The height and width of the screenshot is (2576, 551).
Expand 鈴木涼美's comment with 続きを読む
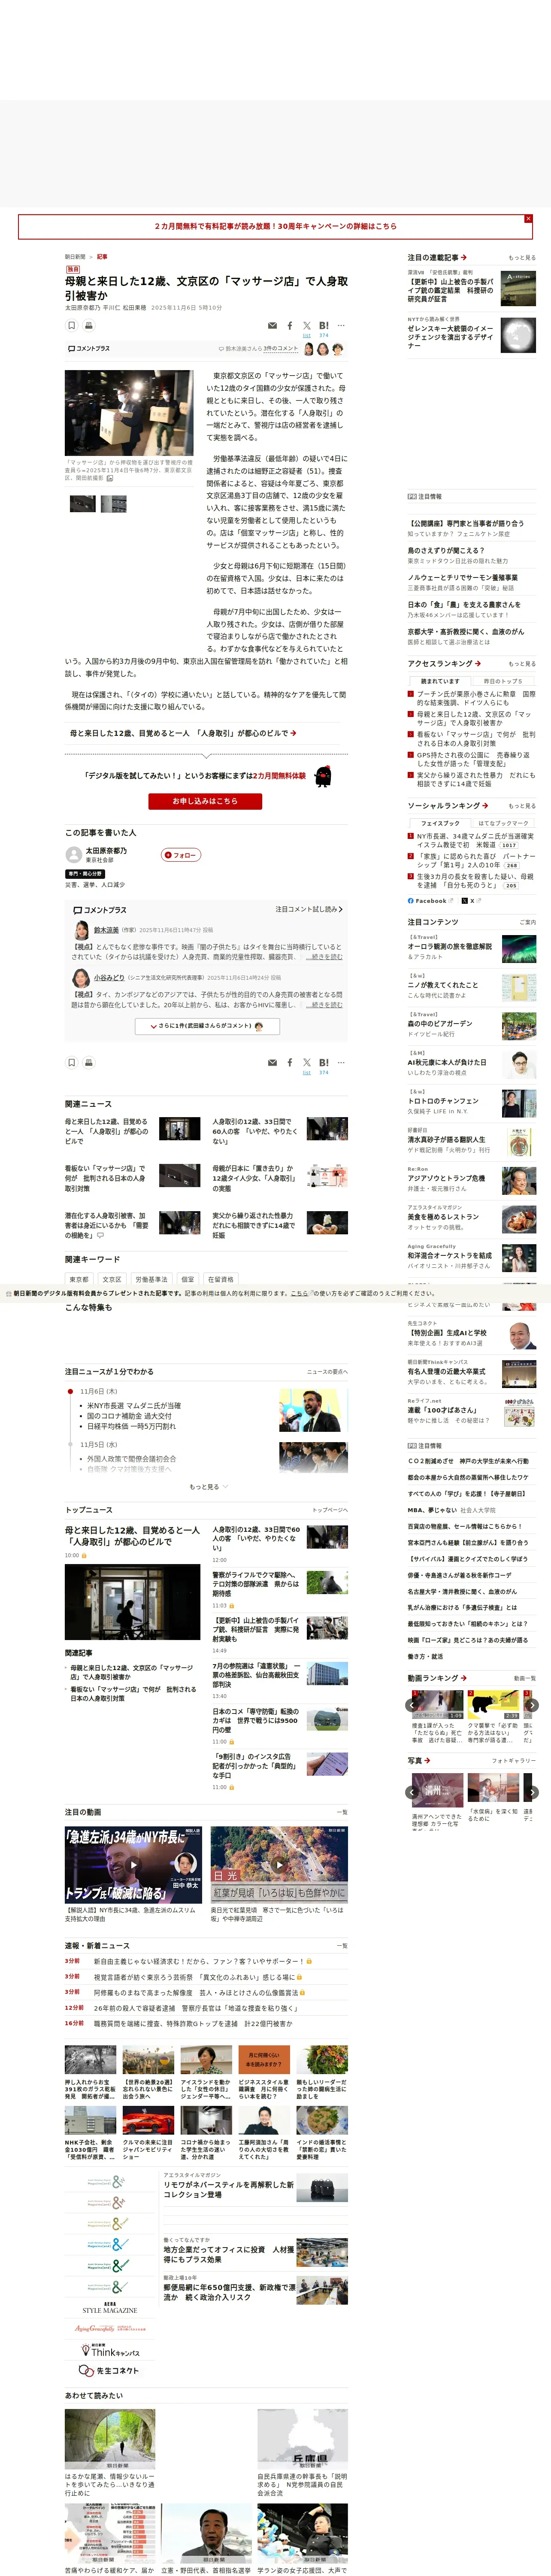[324, 957]
